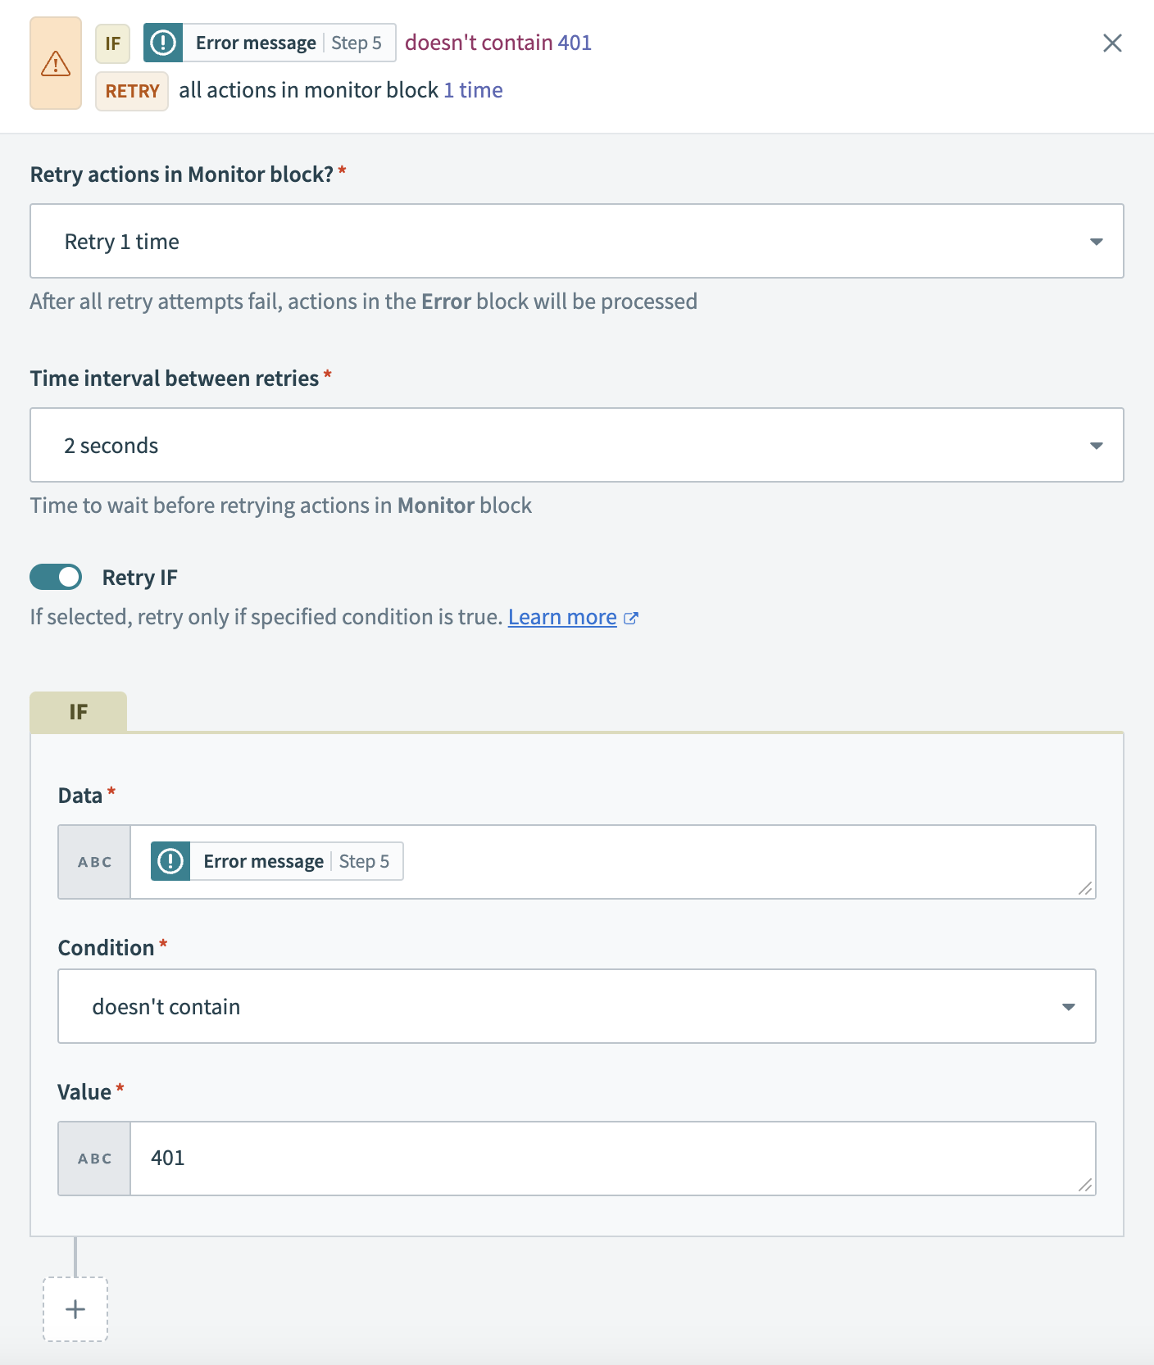Close the retry settings panel
Viewport: 1154px width, 1365px height.
tap(1112, 43)
